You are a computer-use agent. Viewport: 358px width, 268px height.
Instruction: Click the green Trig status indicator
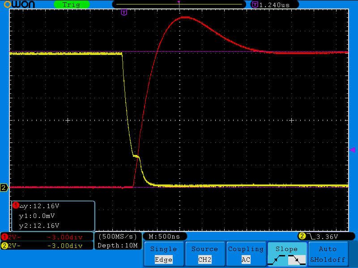(x=72, y=4)
